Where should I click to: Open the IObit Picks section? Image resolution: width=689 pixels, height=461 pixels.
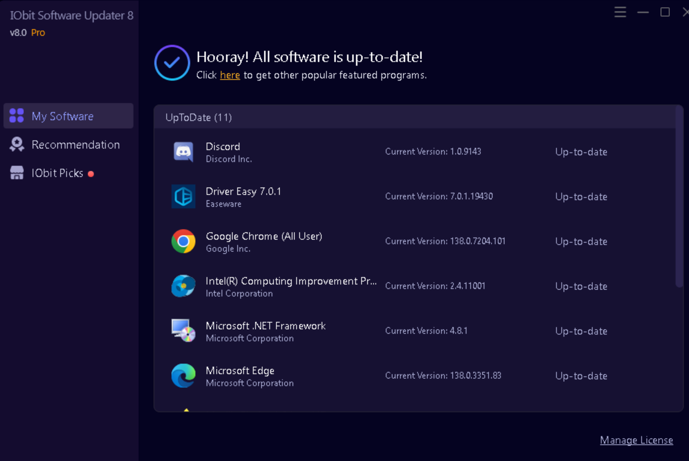[68, 173]
